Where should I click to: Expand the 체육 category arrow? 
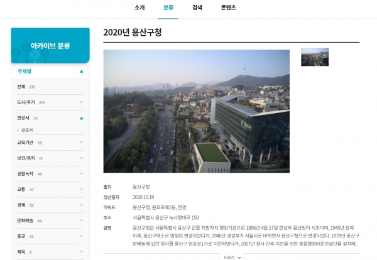82,252
